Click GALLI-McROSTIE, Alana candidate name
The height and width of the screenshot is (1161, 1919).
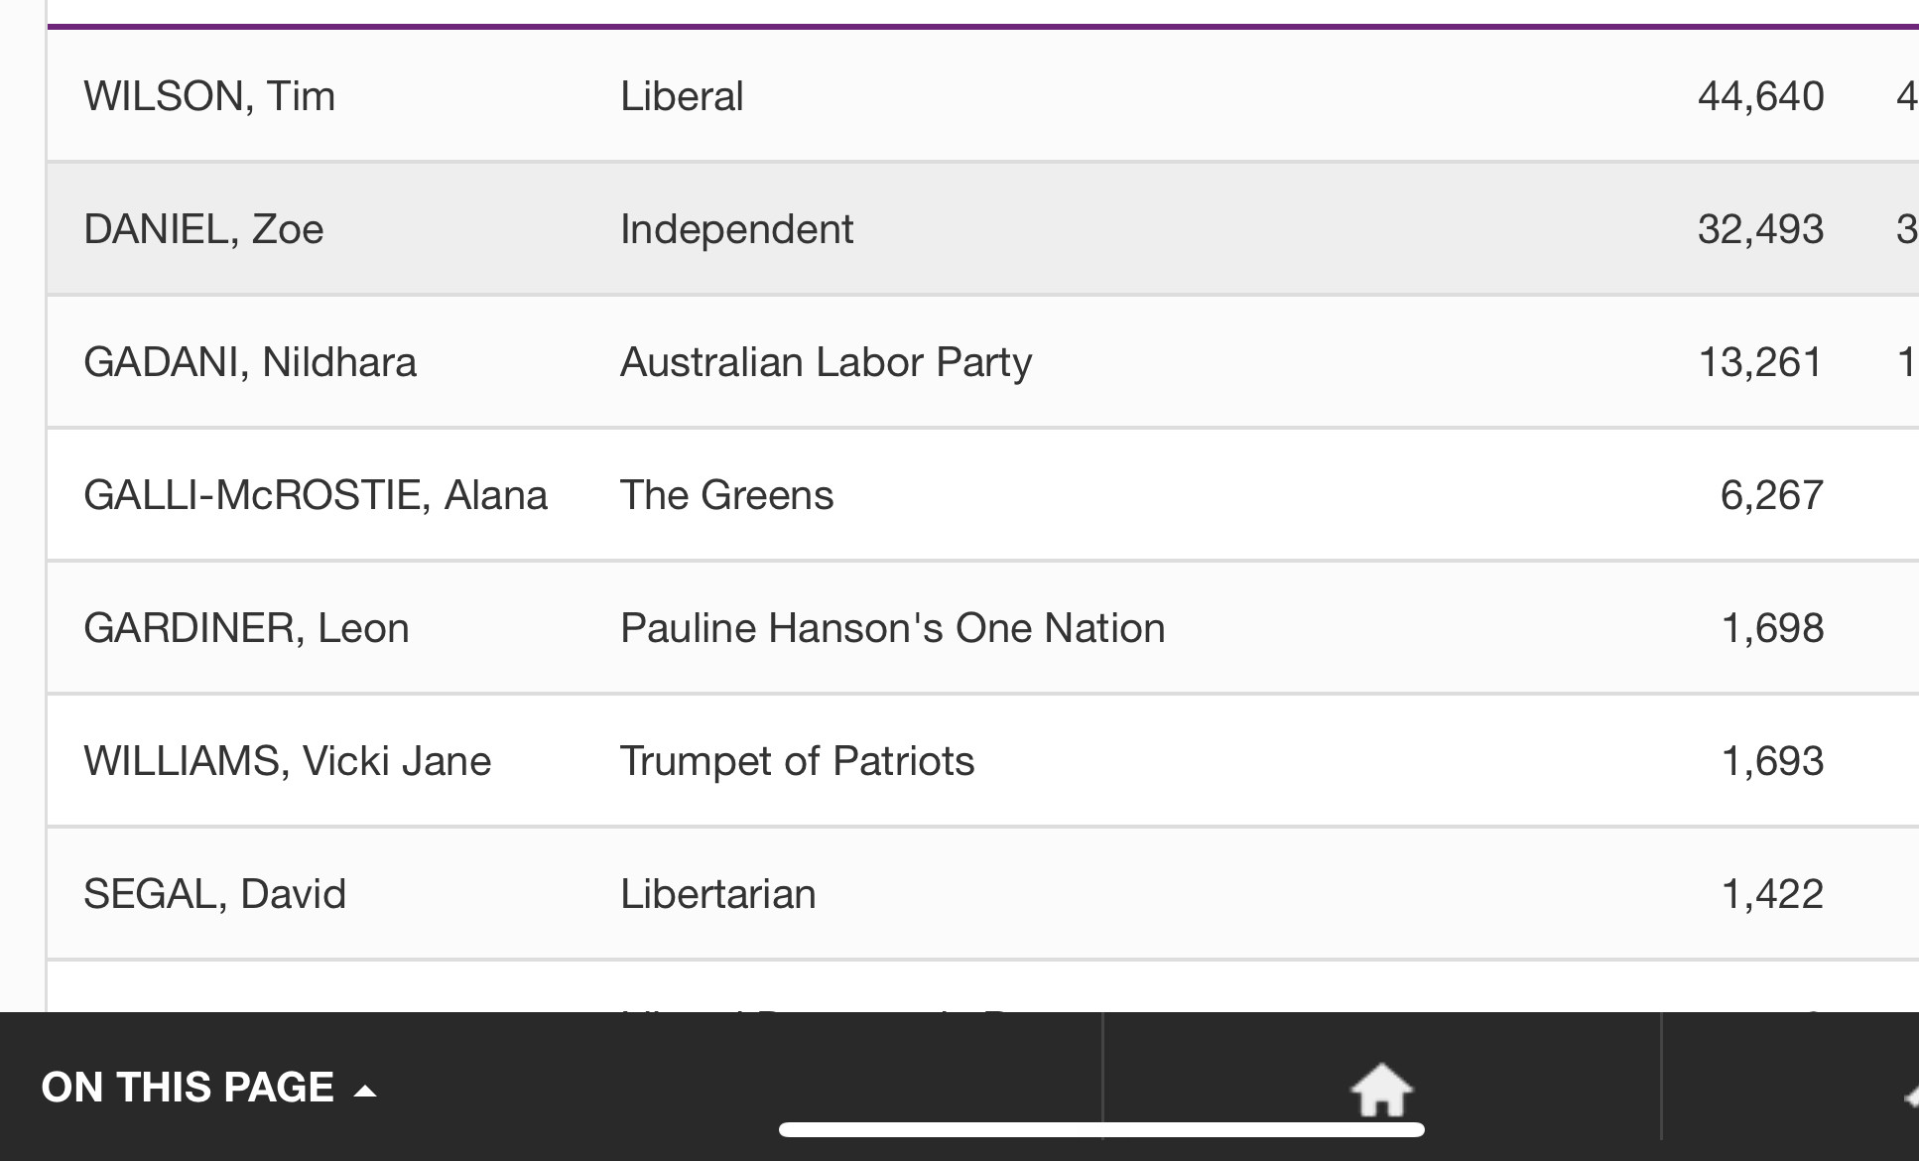coord(316,495)
